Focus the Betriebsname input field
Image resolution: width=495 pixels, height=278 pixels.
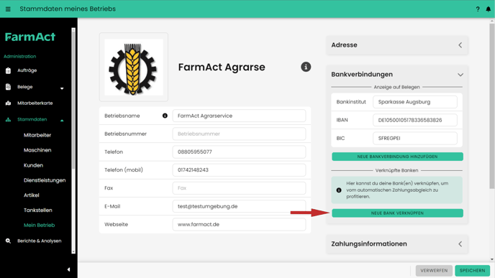pyautogui.click(x=239, y=116)
